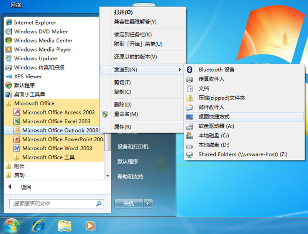308x234 pixels.
Task: Click the programs list scrollbar thumb
Action: tap(107, 142)
